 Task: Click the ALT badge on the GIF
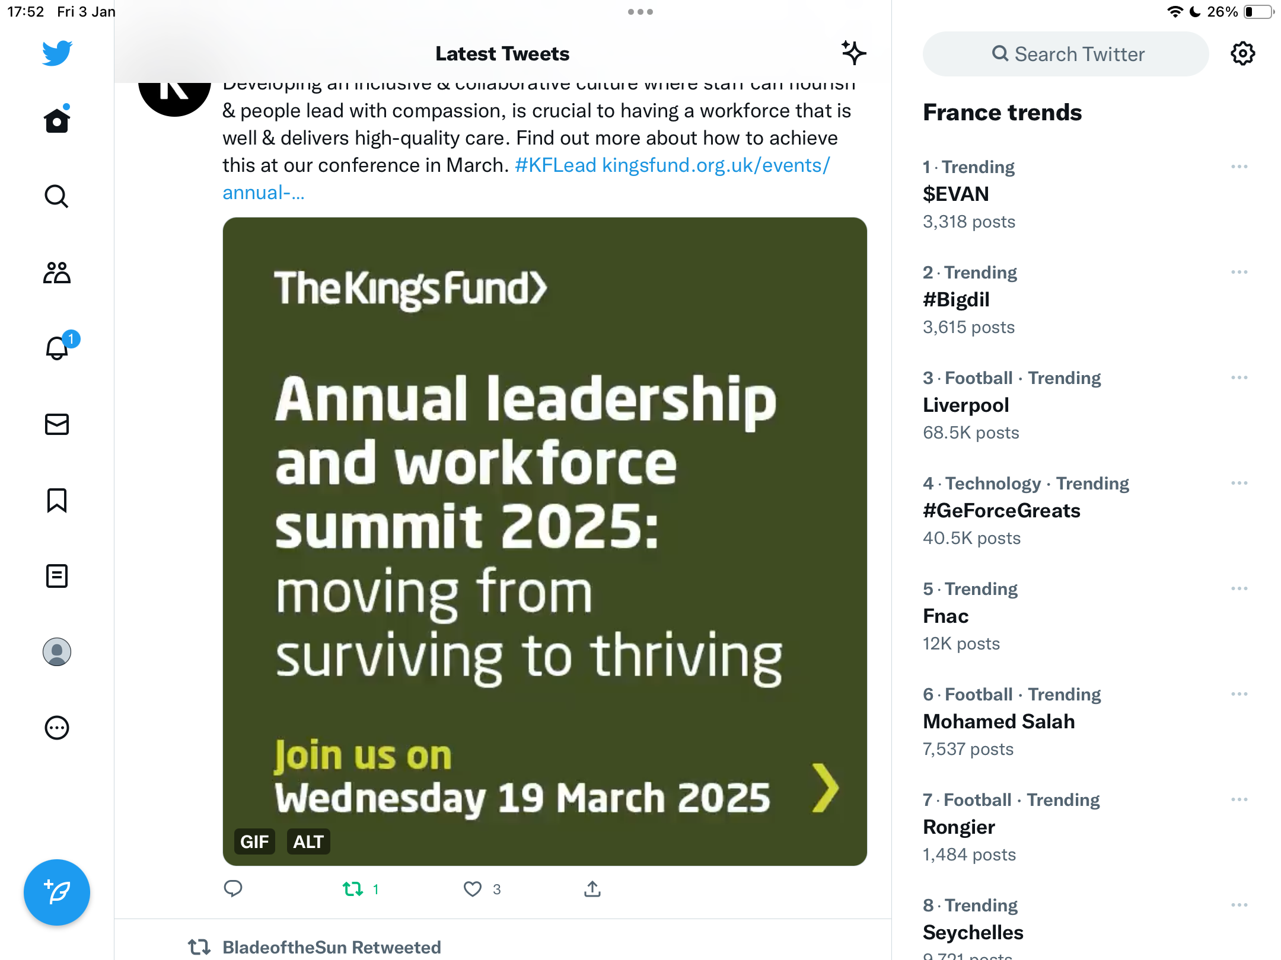point(308,841)
